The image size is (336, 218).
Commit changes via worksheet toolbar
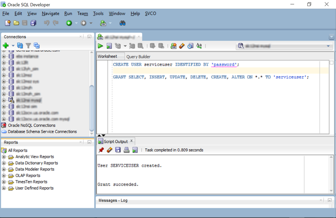point(152,46)
